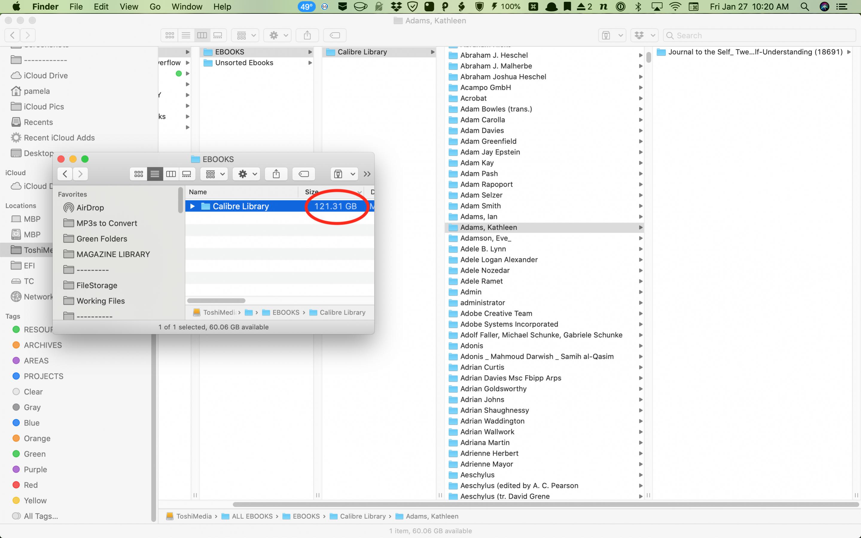Open Dropbox toolbar dropdown

tap(644, 35)
